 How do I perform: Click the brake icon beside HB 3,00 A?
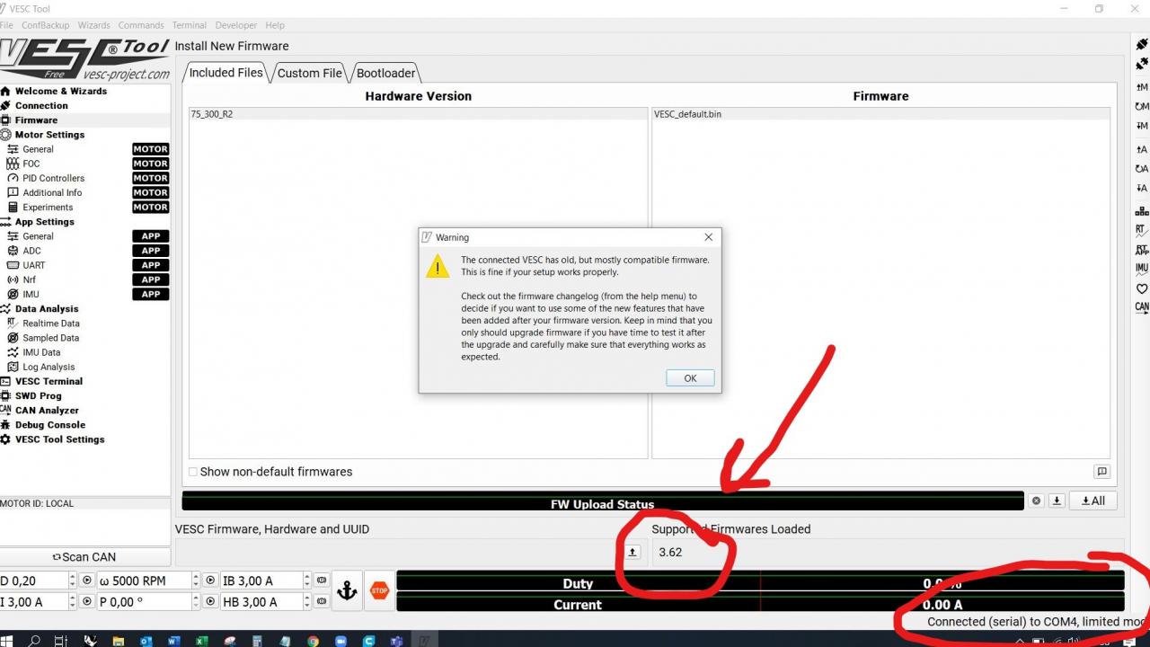(322, 601)
